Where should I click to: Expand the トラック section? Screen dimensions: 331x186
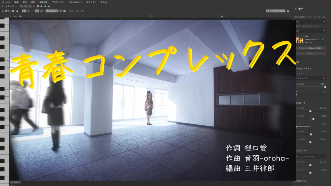pos(2,7)
